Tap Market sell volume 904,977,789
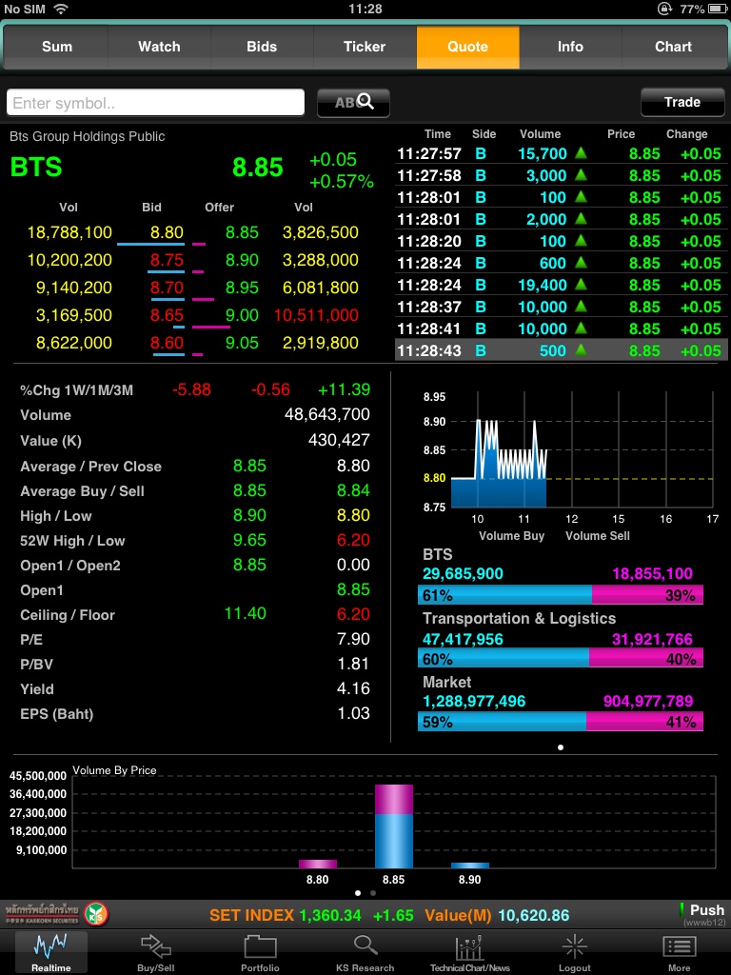The image size is (731, 975). [647, 702]
